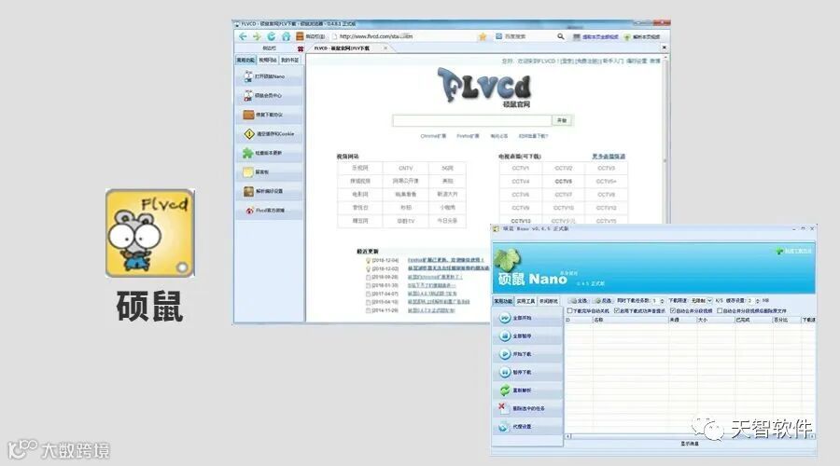Screen dimensions: 840x466
Task: Check for version updates (green puzzle icon)
Action: [270, 153]
